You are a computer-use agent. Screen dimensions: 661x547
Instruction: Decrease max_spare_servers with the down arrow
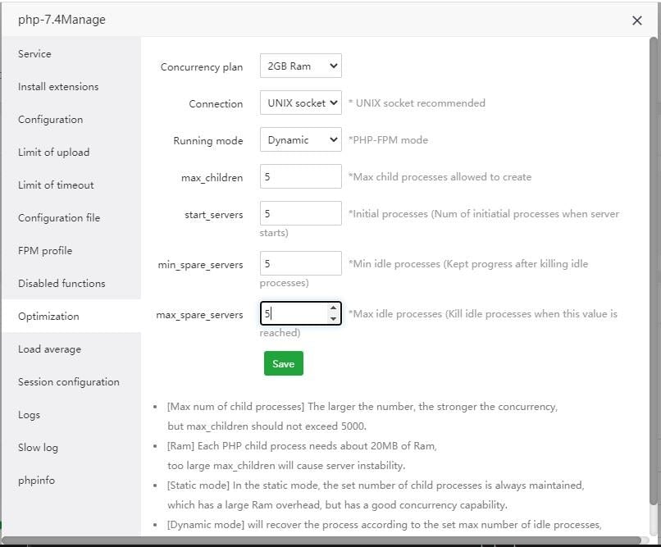[x=333, y=318]
